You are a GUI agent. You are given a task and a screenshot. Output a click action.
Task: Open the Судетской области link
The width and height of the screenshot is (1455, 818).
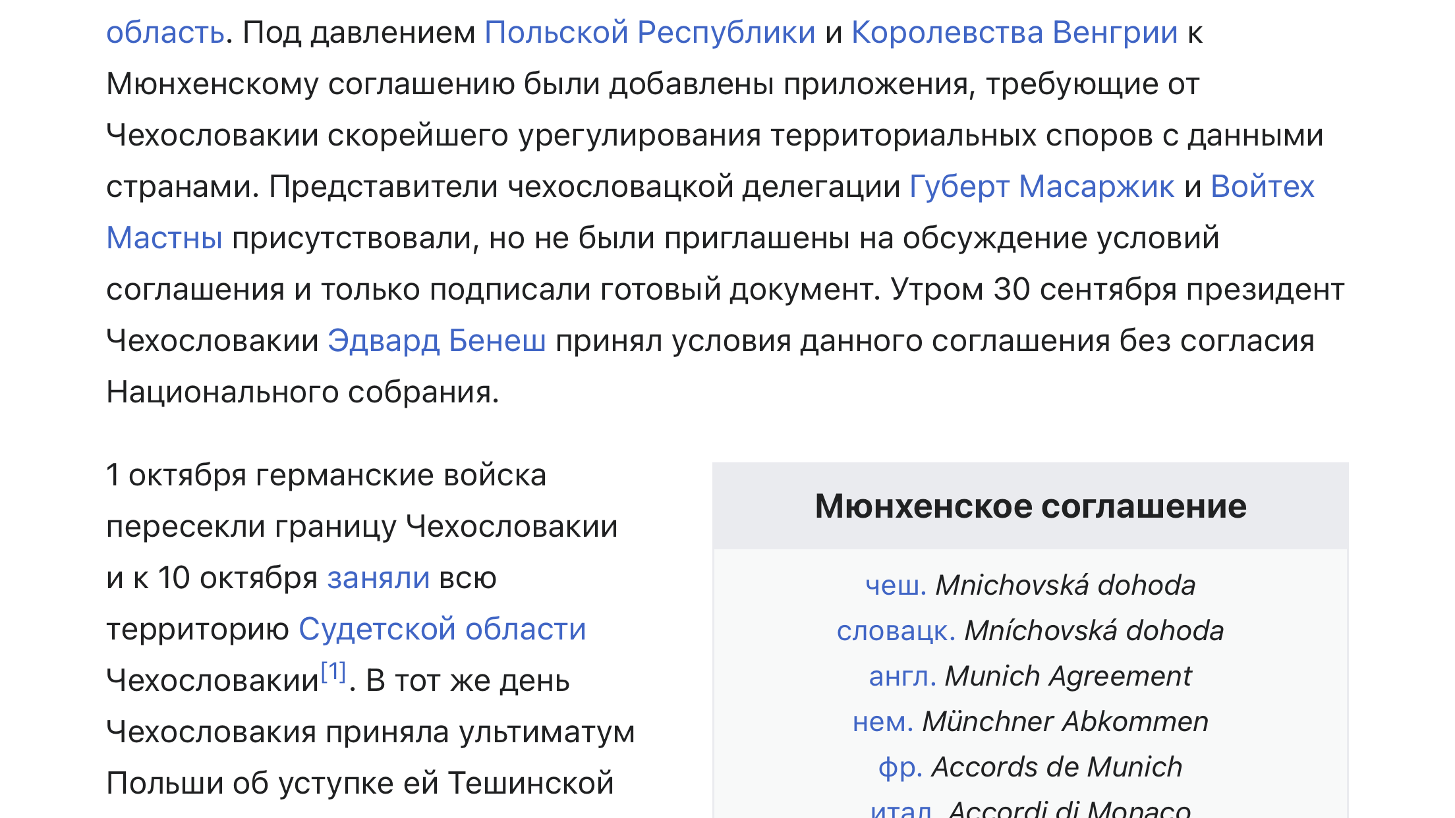pyautogui.click(x=442, y=629)
